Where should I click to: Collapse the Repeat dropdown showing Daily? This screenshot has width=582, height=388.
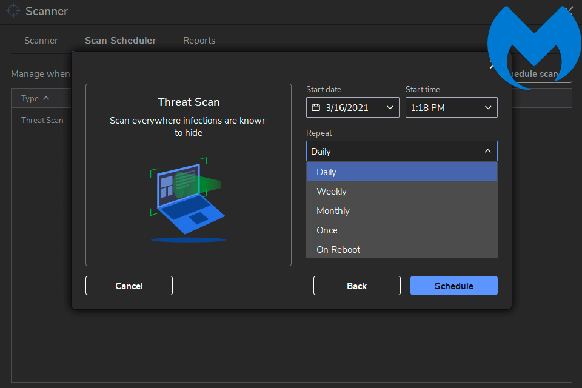click(x=401, y=151)
